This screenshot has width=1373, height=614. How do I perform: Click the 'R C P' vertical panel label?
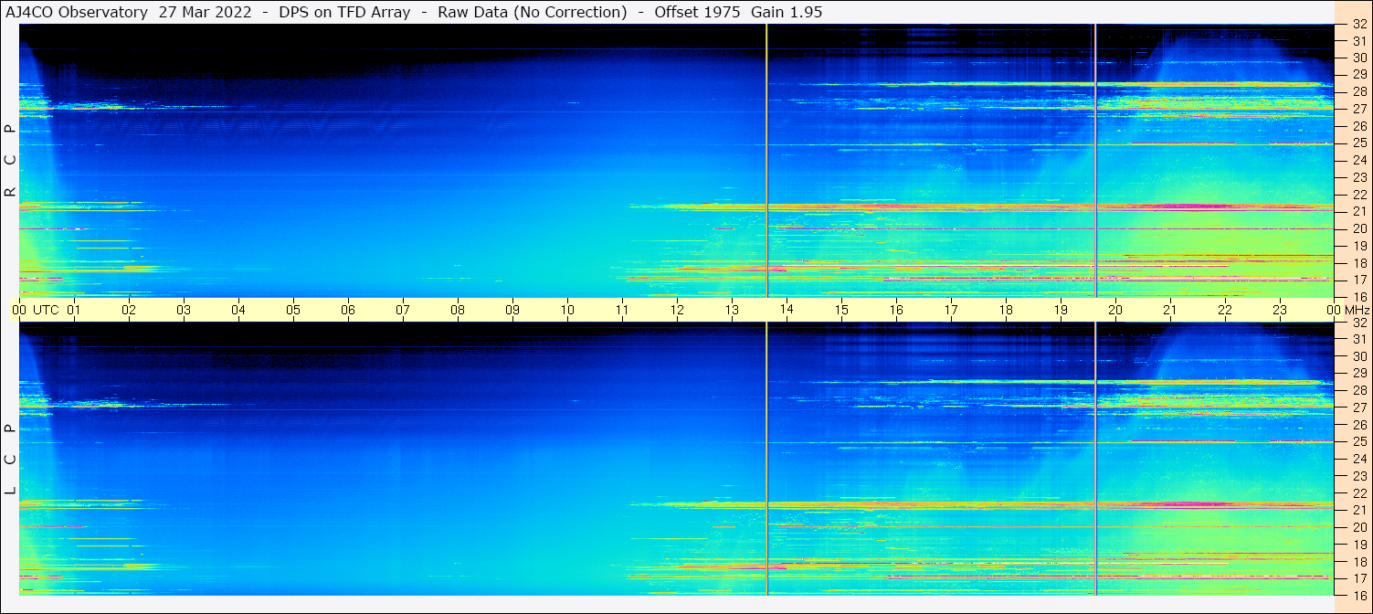(11, 161)
